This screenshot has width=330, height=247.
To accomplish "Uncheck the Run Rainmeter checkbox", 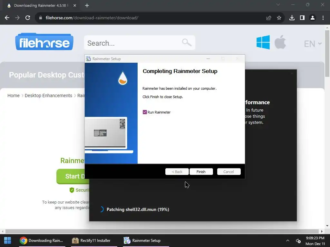I will 145,112.
